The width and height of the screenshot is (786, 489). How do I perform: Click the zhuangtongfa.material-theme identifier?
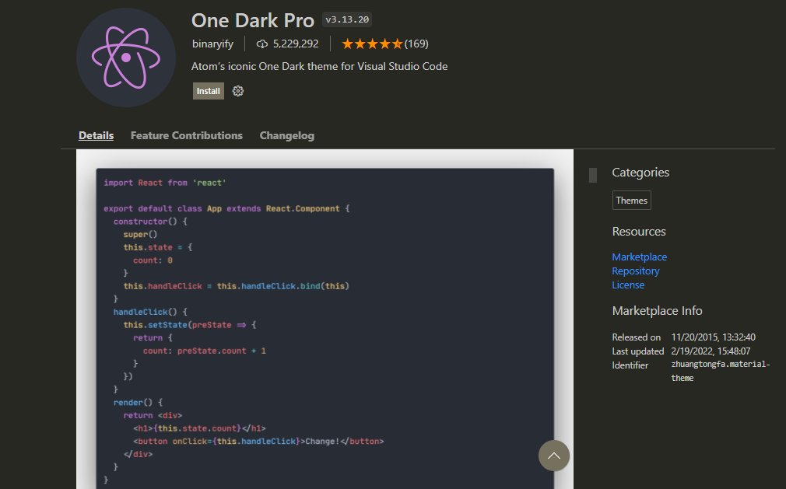pos(720,370)
